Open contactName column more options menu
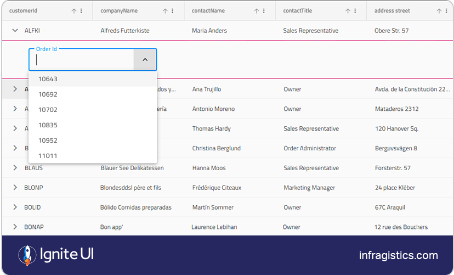454x275 pixels. 264,11
